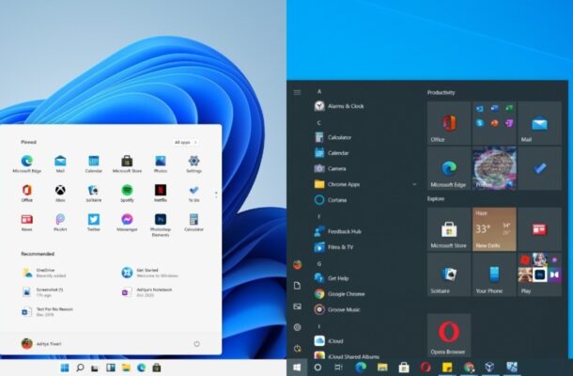Open Get Help in app list

(x=332, y=278)
